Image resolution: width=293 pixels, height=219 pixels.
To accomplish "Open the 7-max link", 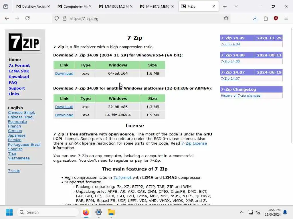I will (14, 171).
